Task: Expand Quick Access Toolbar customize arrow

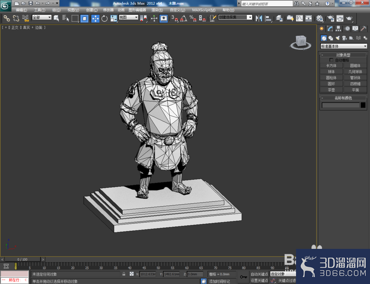Action: (x=57, y=3)
